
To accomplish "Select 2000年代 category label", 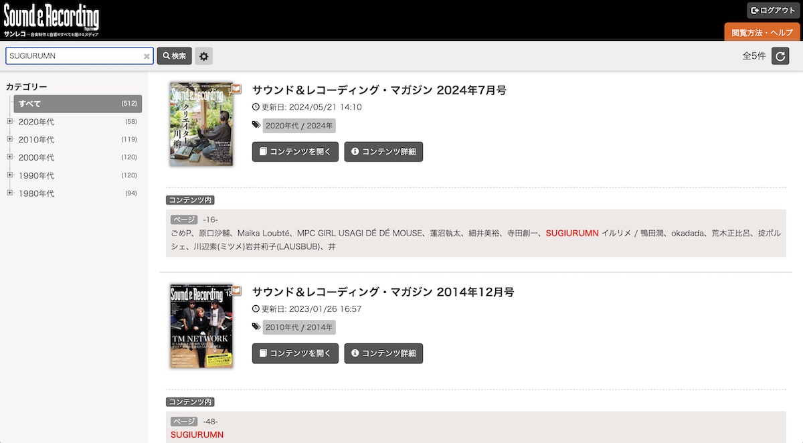I will 36,158.
